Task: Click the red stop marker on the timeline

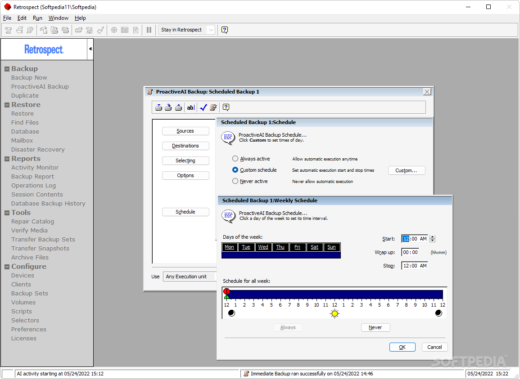Action: point(226,291)
